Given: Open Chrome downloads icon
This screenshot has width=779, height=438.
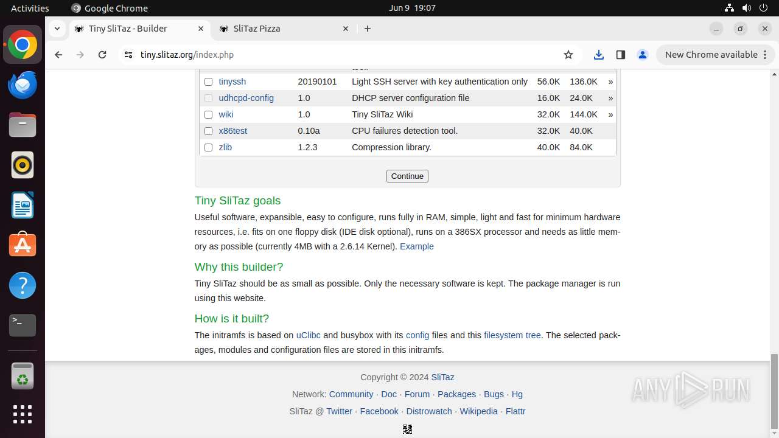Looking at the screenshot, I should point(599,55).
